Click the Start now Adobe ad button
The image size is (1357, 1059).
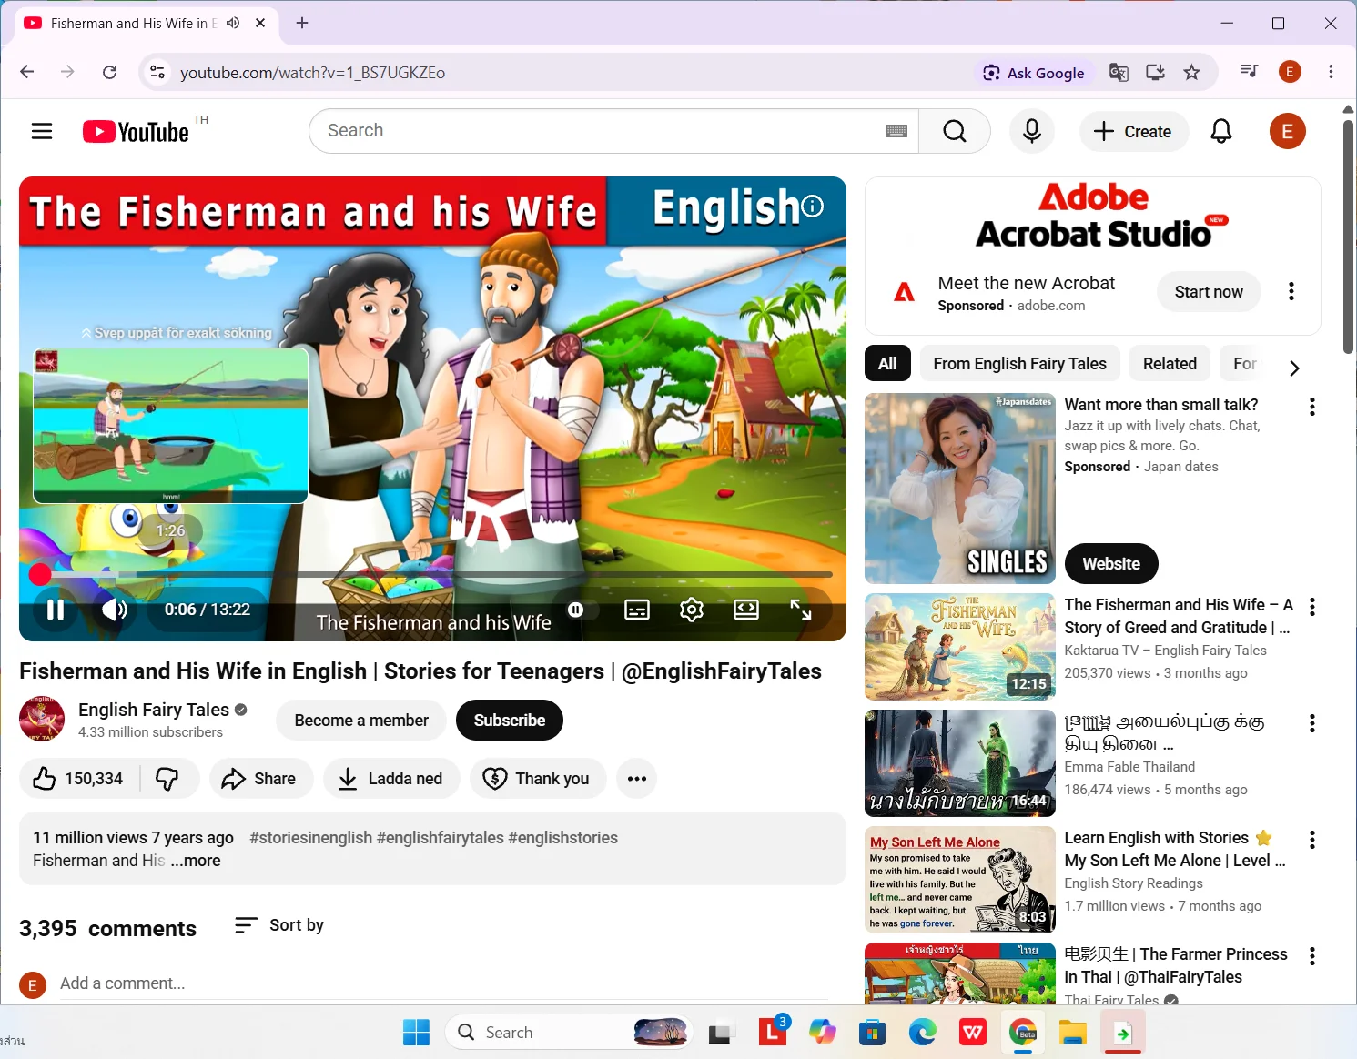click(x=1208, y=291)
